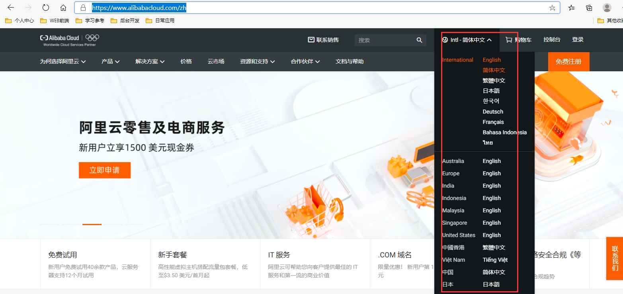Click the India region label

tap(448, 186)
